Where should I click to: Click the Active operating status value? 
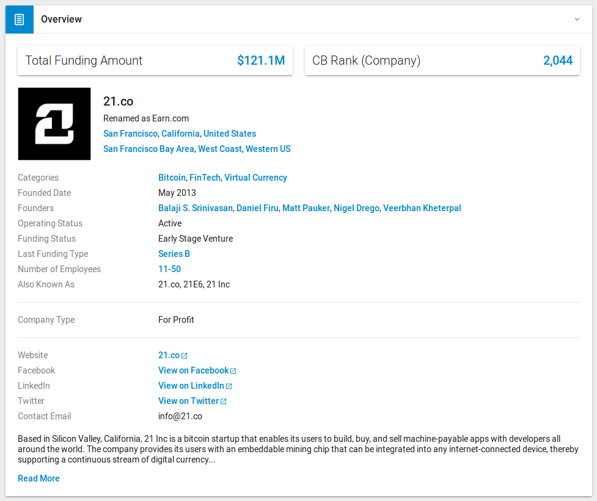click(x=170, y=223)
